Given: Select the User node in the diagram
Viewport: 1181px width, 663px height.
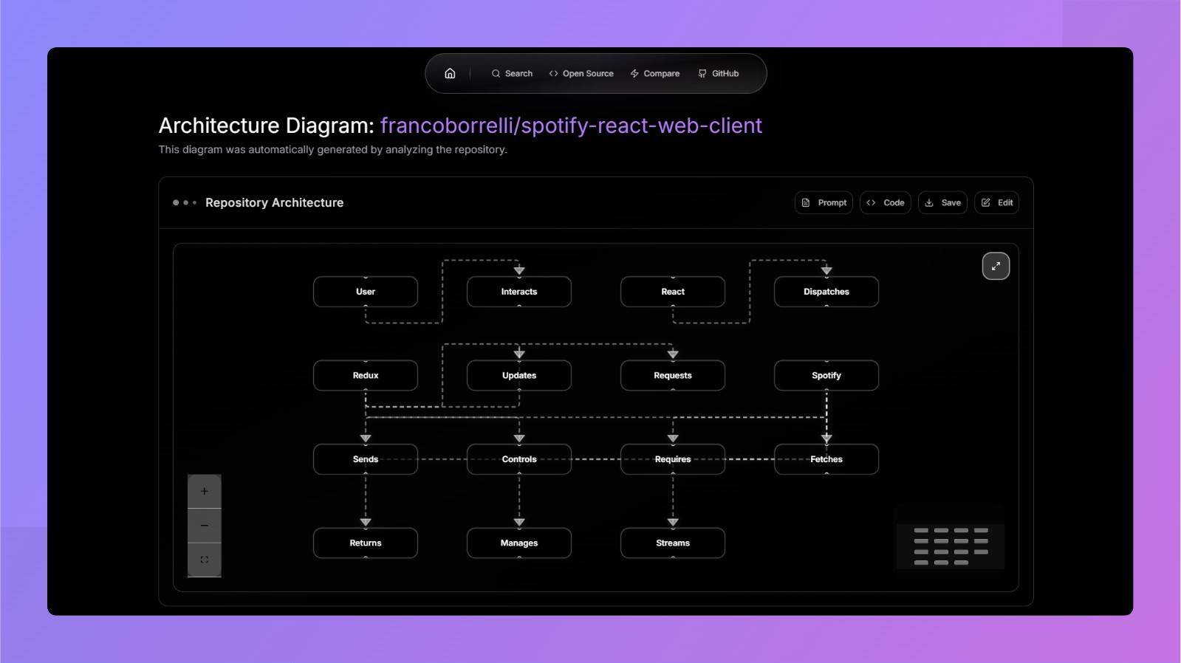Looking at the screenshot, I should point(366,292).
